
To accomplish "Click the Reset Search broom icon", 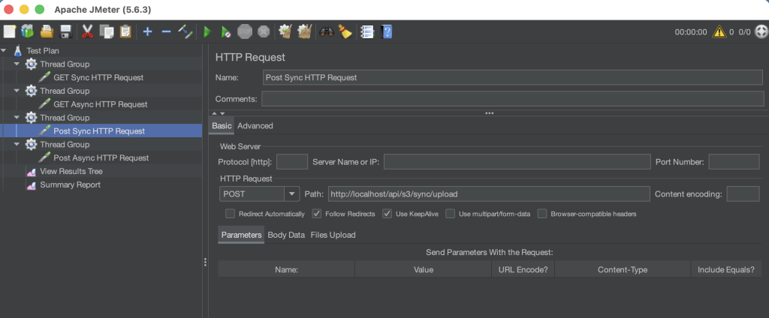I will [x=345, y=31].
